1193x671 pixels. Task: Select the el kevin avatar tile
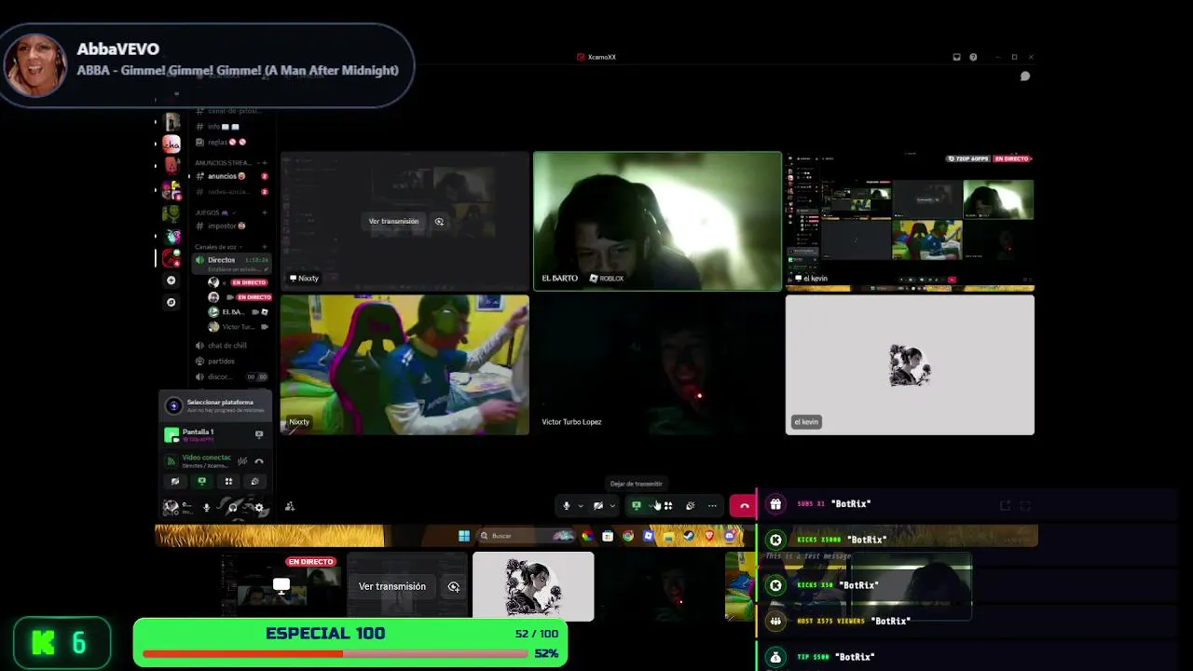point(910,364)
